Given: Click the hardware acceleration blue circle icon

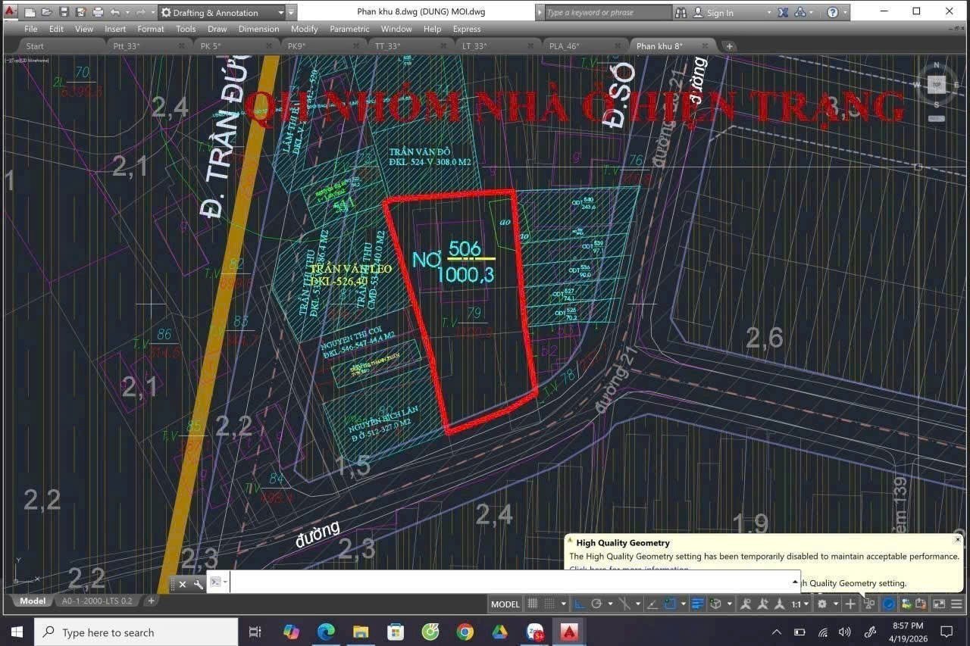Looking at the screenshot, I should click(888, 604).
